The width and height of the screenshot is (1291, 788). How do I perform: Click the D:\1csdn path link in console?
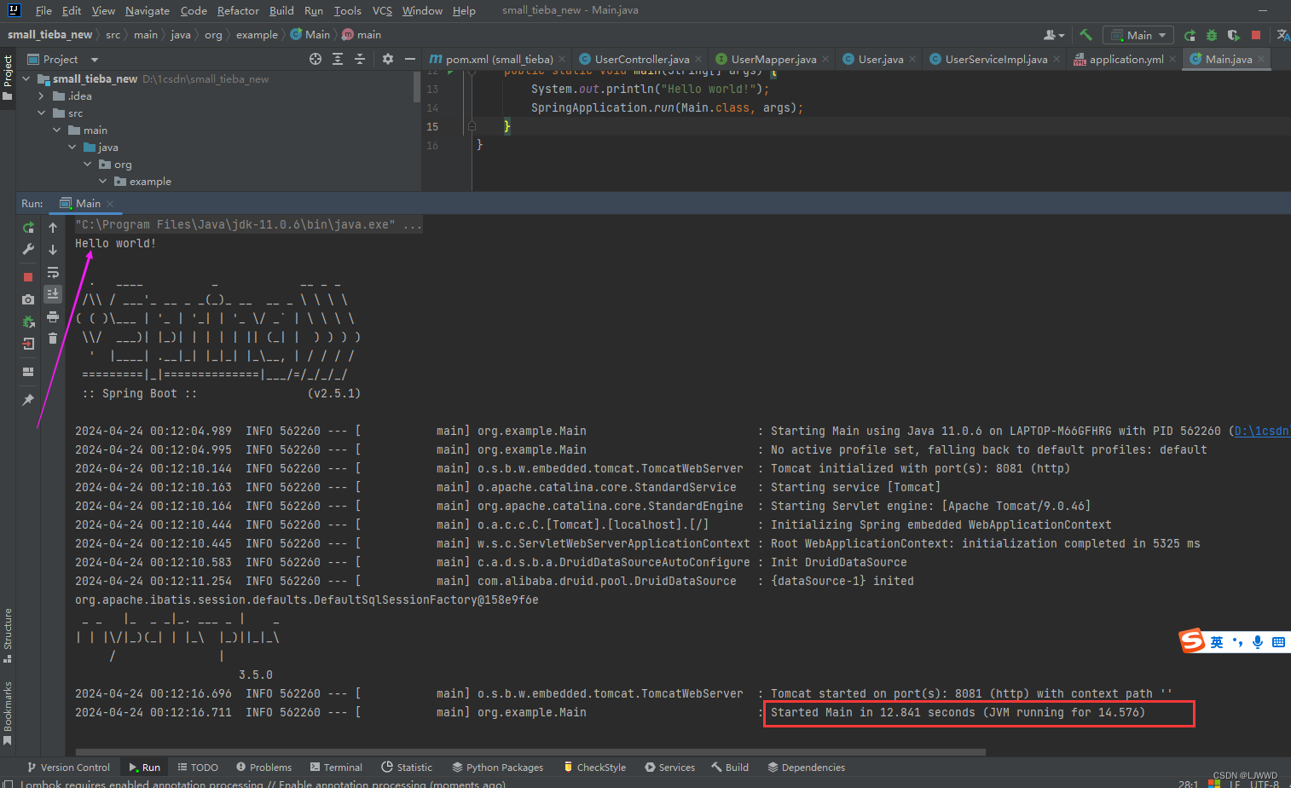[x=1261, y=431]
